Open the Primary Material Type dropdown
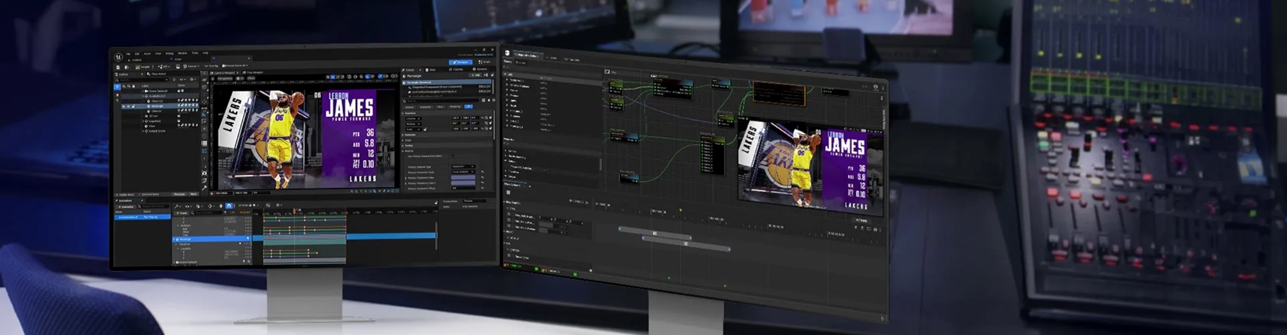 click(463, 167)
